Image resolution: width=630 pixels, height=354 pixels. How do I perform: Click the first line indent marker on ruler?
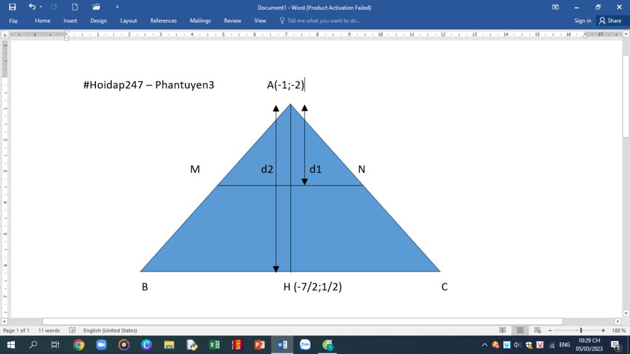[x=66, y=33]
